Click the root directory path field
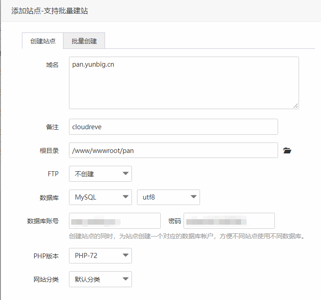The height and width of the screenshot is (300, 321). [x=173, y=150]
